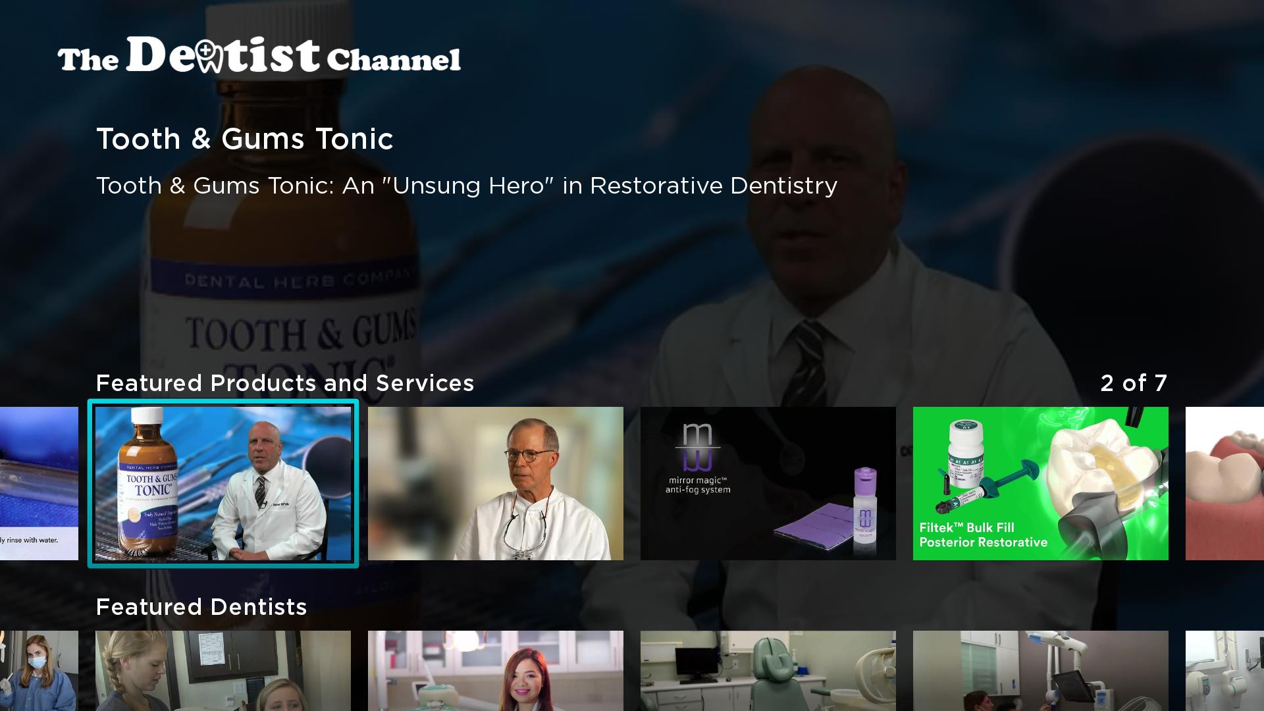Open the masked dental assistant video thumbnail
Image resolution: width=1264 pixels, height=711 pixels.
(x=39, y=670)
